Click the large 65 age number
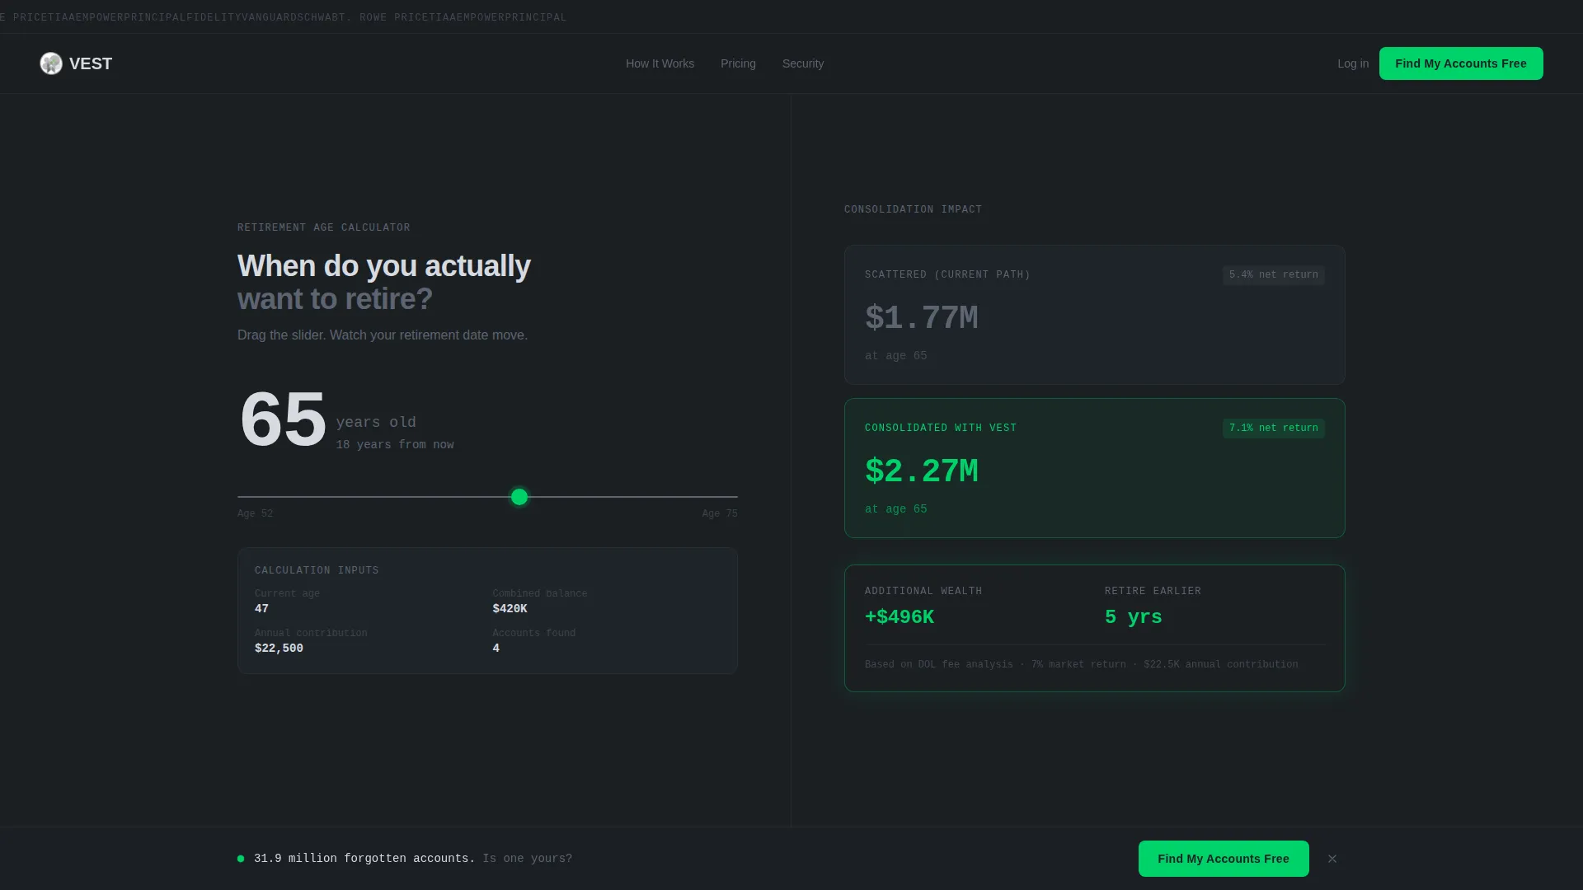Screen dimensions: 1583x890 coord(283,419)
